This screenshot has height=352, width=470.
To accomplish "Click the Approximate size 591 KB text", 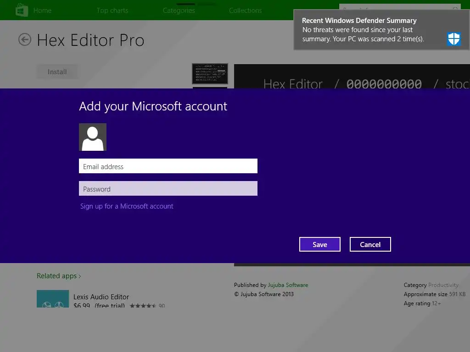I will tap(435, 294).
